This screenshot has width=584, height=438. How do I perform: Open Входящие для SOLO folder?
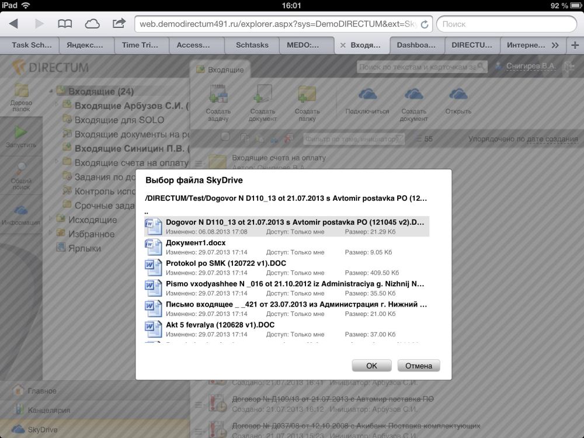click(119, 120)
